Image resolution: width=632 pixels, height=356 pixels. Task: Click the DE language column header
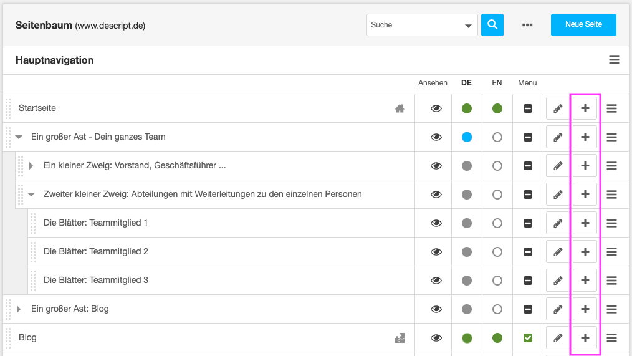pos(466,83)
